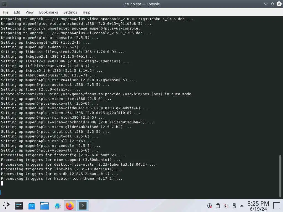
Task: Open the Edit menu
Action: pos(17,12)
